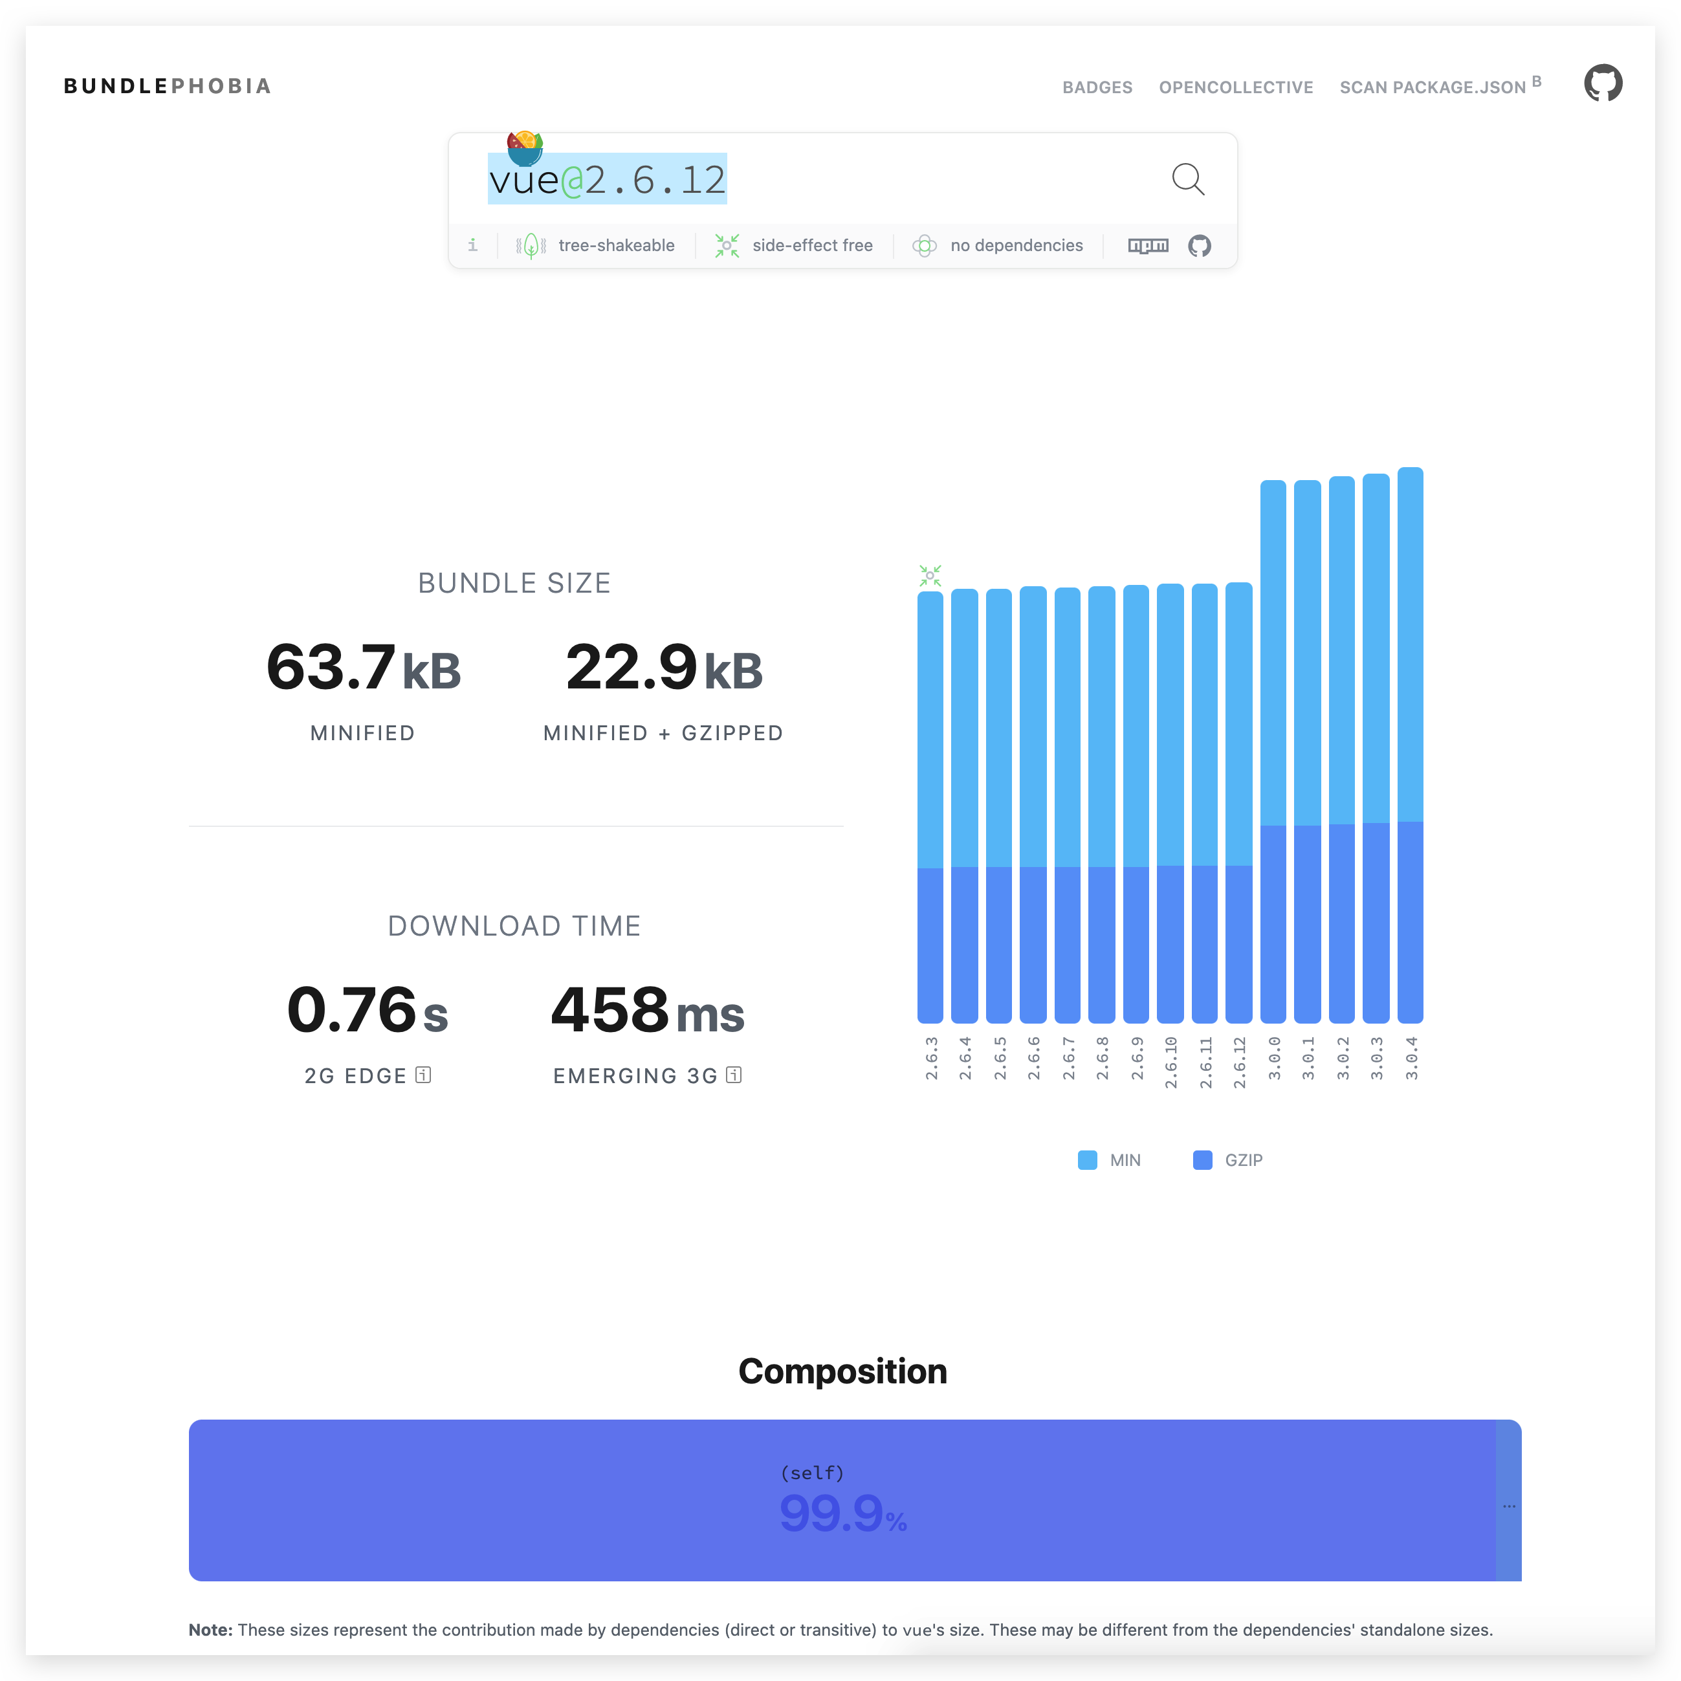1681x1681 pixels.
Task: Go to Bundlephobia home via logo
Action: pyautogui.click(x=167, y=86)
